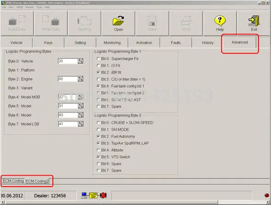Click the application icon in the title bar
Image resolution: width=271 pixels, height=205 pixels.
3,3
